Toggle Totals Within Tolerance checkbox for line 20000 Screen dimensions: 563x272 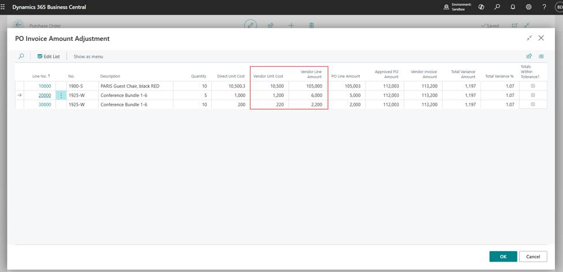coord(533,95)
